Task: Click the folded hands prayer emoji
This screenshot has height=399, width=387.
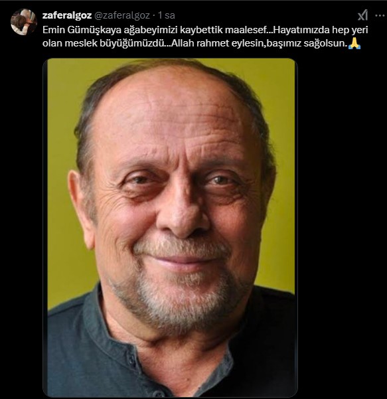Action: (354, 43)
